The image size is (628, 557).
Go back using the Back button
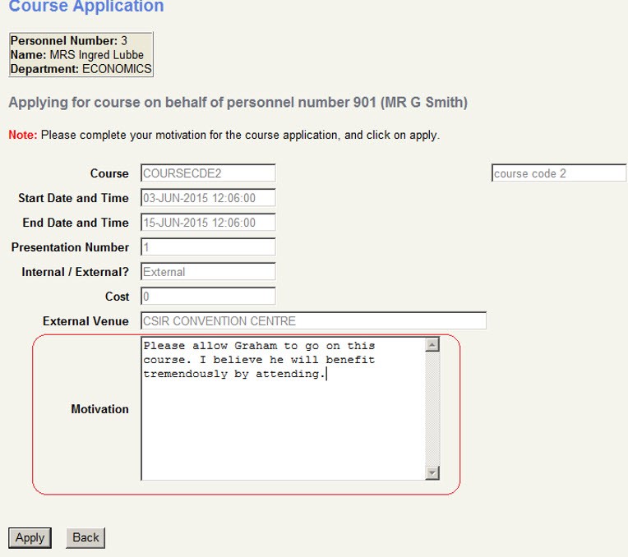[x=85, y=538]
